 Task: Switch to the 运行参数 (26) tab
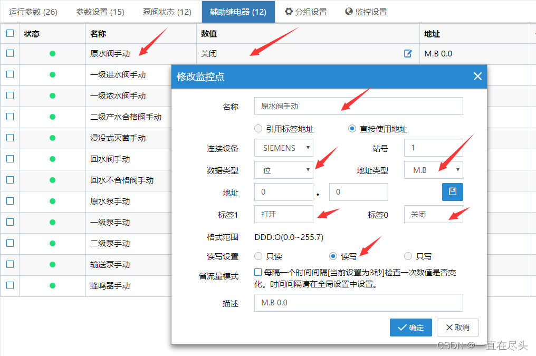(33, 12)
